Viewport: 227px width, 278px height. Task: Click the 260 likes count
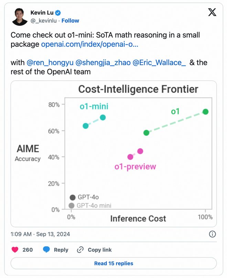pos(28,250)
